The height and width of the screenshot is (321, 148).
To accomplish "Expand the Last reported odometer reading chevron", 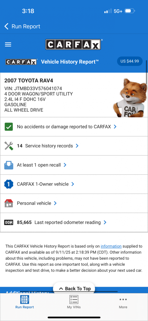I will coord(105,222).
